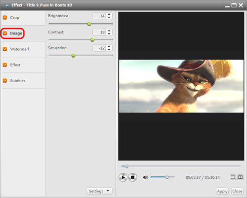Toggle the Effect checkbox

point(5,65)
